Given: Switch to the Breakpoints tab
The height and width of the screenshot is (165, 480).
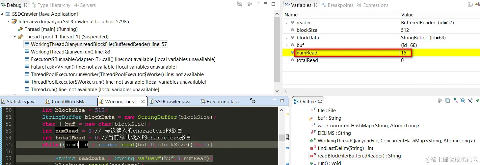Looking at the screenshot, I should point(338,5).
